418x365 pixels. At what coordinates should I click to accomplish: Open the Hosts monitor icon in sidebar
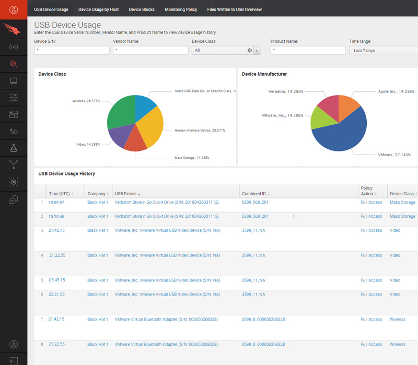tap(14, 81)
